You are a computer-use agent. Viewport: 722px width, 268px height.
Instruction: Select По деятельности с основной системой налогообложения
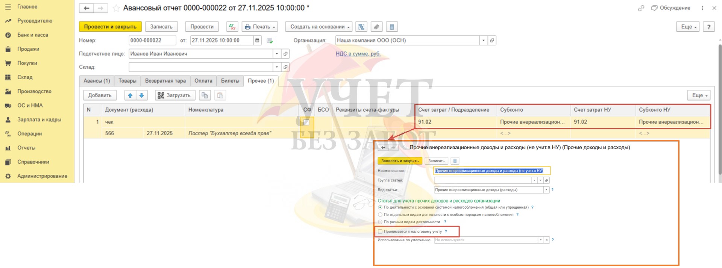[380, 207]
